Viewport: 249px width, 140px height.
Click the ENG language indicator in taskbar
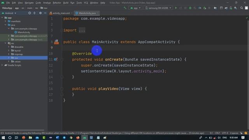pyautogui.click(x=224, y=137)
